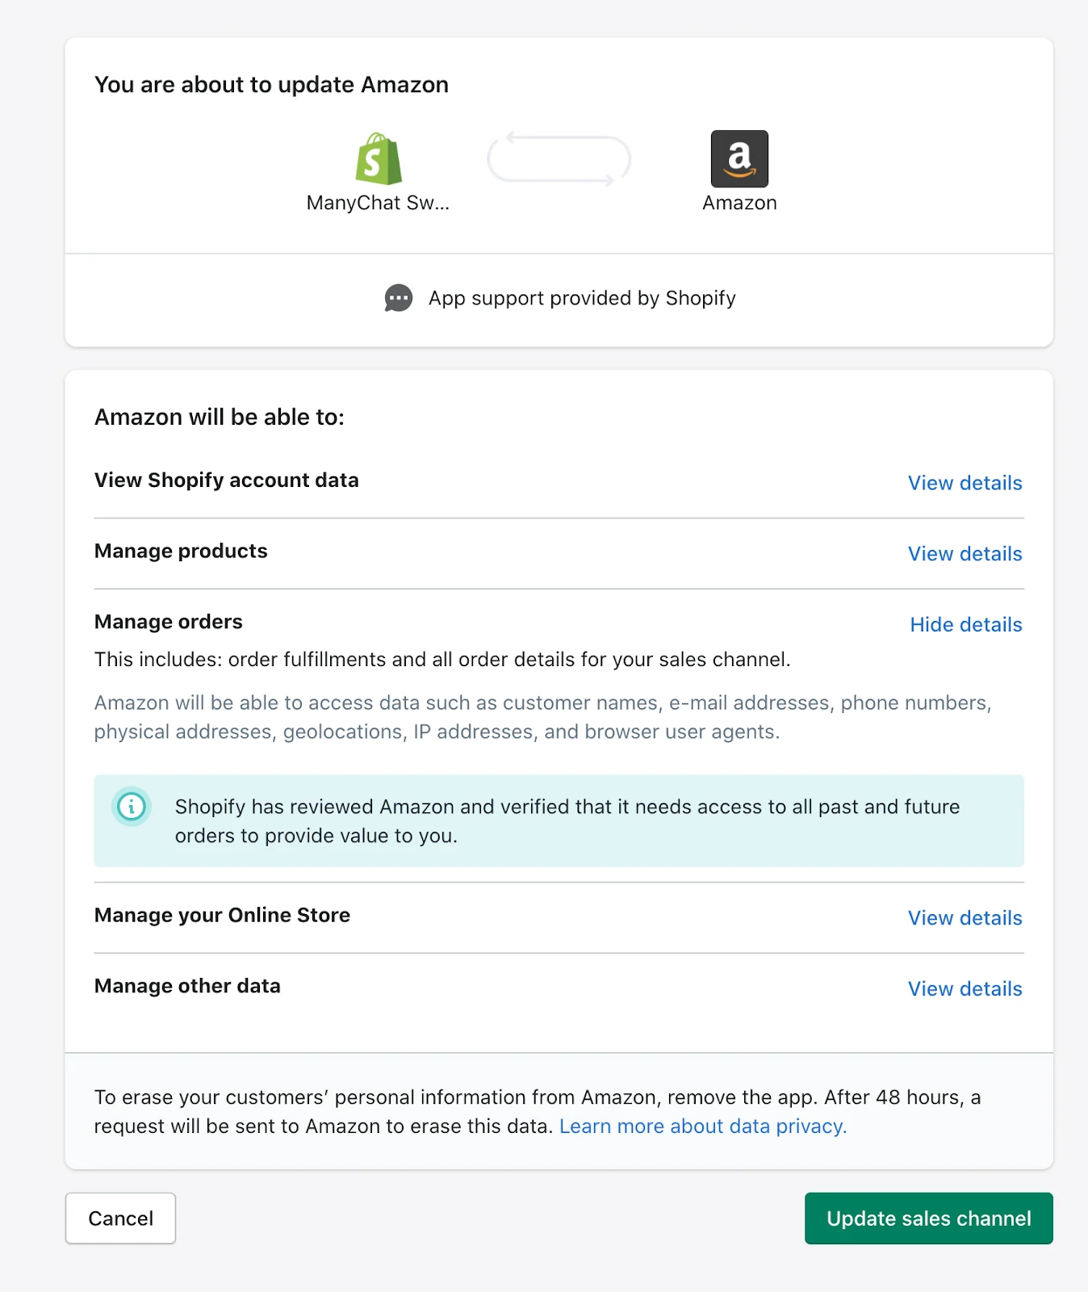Click the Manage products heading
Screen dimensions: 1088x1292
click(181, 551)
